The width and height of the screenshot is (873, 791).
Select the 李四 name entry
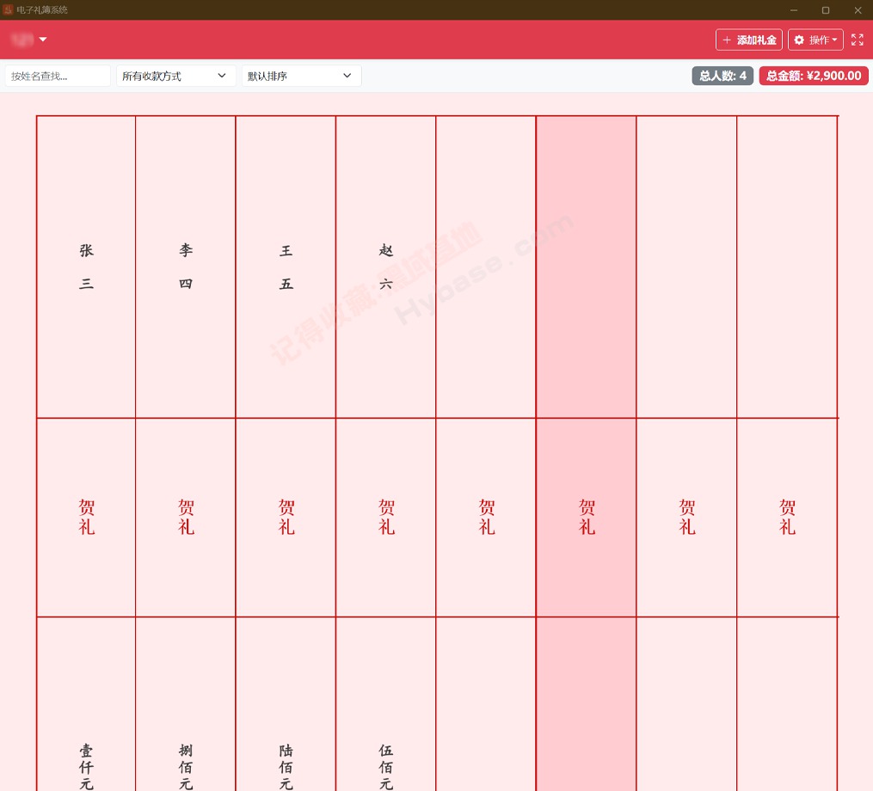click(186, 267)
